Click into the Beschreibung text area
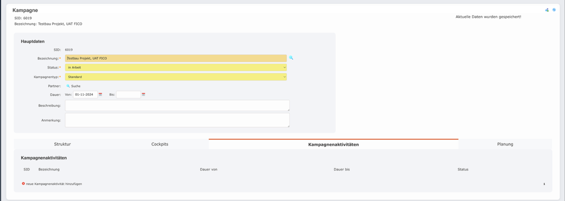The height and width of the screenshot is (201, 565). pyautogui.click(x=177, y=105)
